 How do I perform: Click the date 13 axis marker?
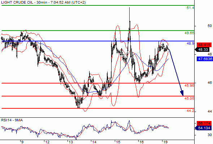pyautogui.click(x=71, y=142)
